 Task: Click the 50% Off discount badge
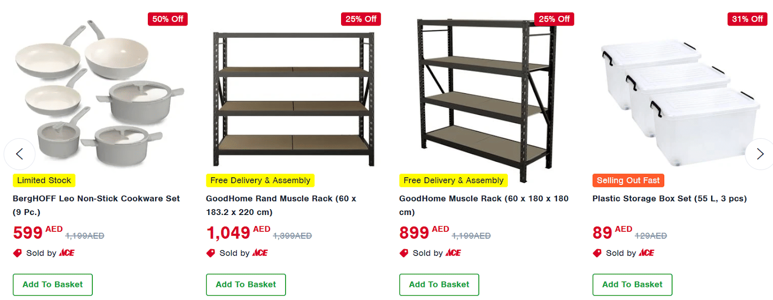(x=168, y=19)
